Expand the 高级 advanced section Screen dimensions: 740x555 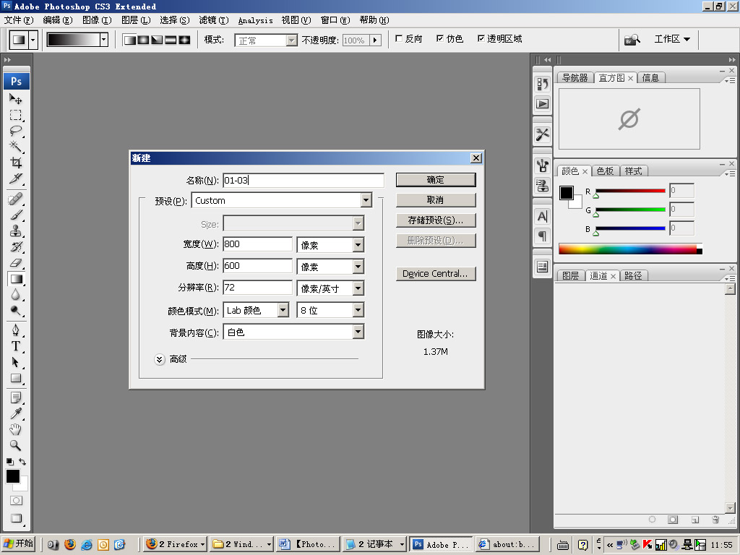point(160,360)
